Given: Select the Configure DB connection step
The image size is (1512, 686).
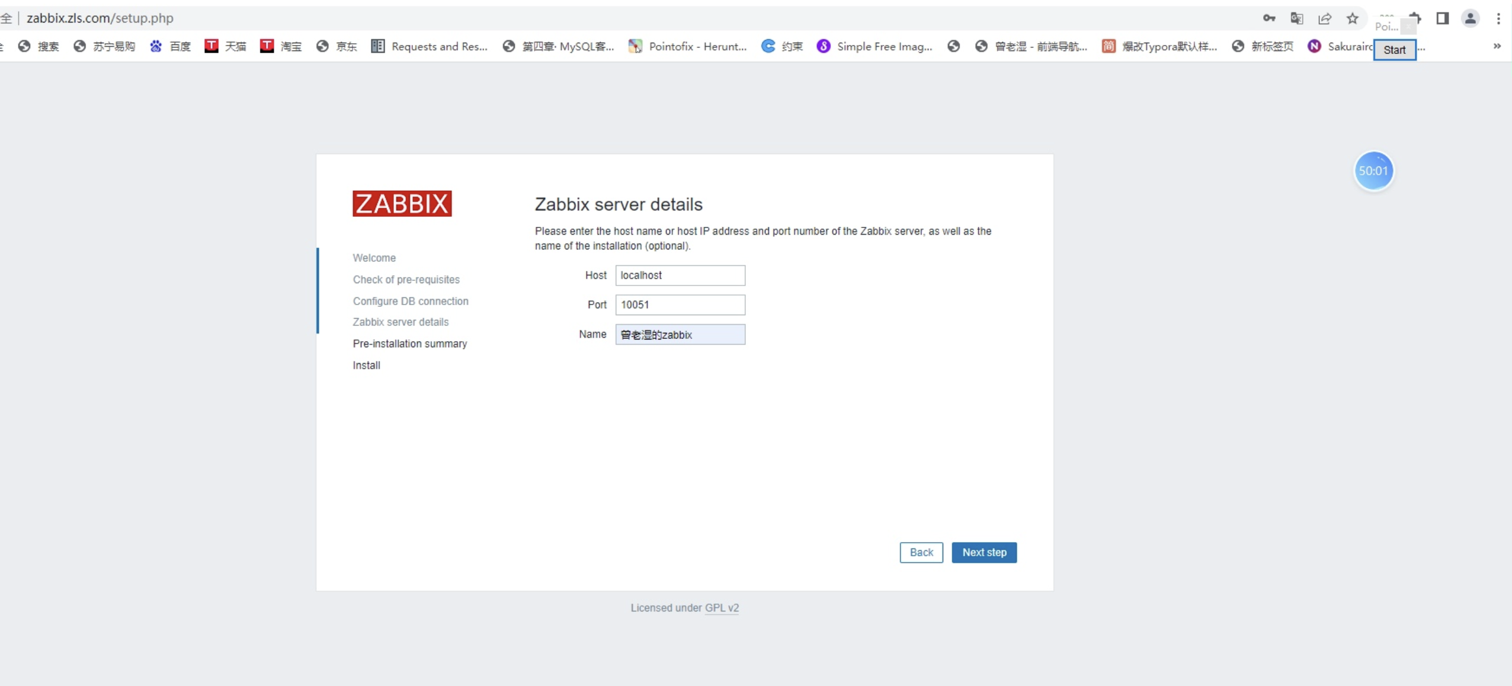Looking at the screenshot, I should pyautogui.click(x=411, y=301).
